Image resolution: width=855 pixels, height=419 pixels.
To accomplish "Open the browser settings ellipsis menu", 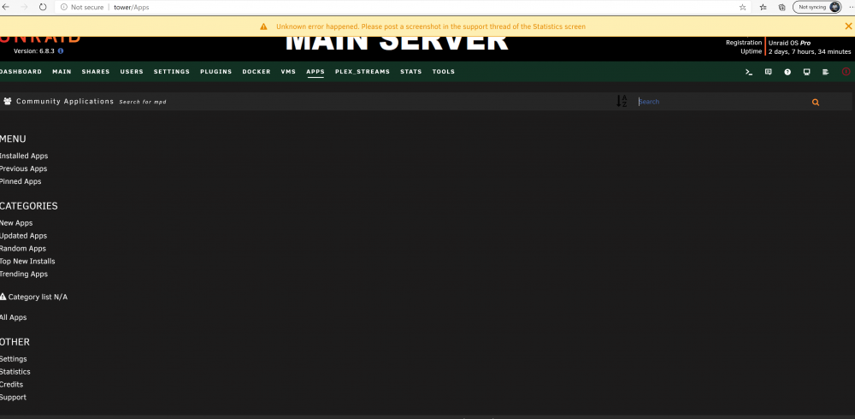I will coord(851,7).
